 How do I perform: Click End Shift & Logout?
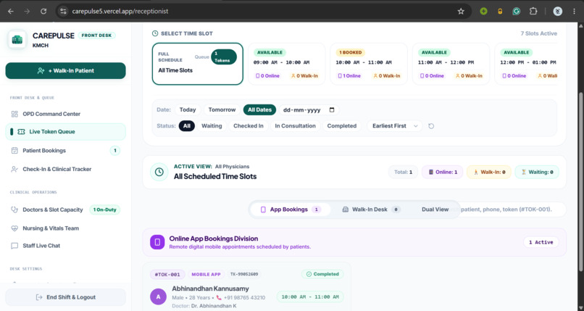65,297
